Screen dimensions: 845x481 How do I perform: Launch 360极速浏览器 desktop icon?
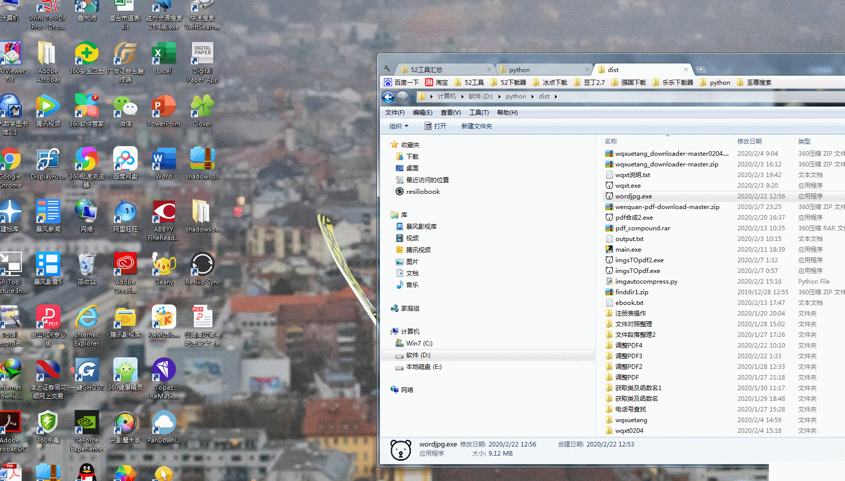[x=86, y=167]
